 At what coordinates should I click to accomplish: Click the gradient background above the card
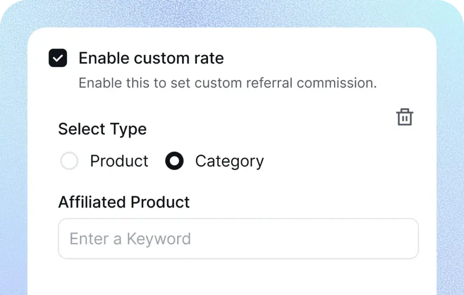[x=227, y=13]
